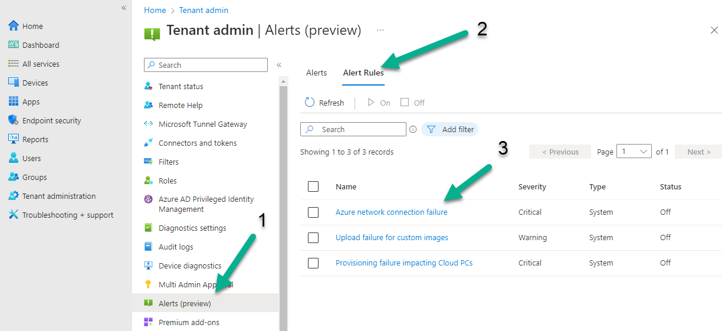Click the All services icon

coord(14,64)
